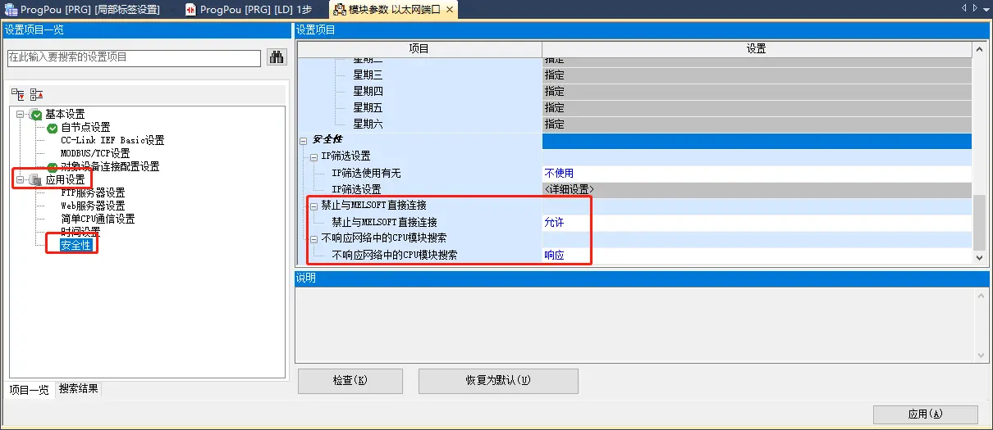
Task: Click the binoculars search icon
Action: pos(277,57)
